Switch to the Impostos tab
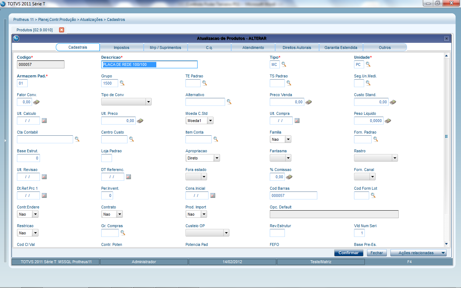Screen dimensions: 461x288 click(121, 48)
